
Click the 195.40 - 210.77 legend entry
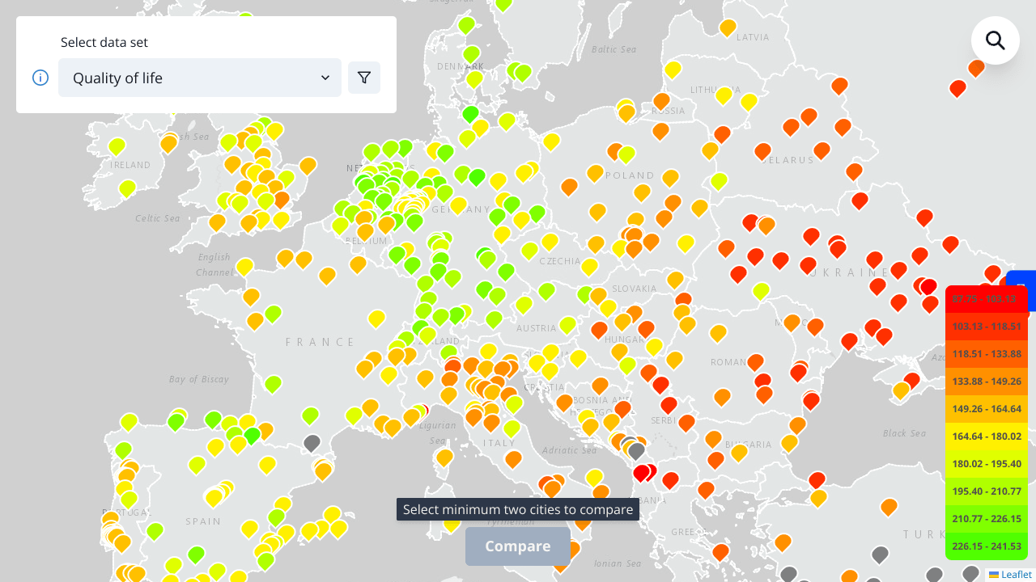pyautogui.click(x=986, y=491)
